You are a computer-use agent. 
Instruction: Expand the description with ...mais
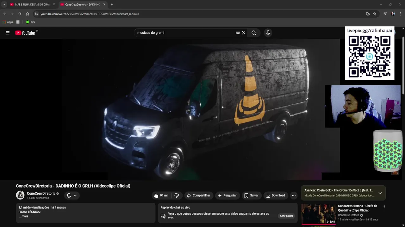pos(23,216)
